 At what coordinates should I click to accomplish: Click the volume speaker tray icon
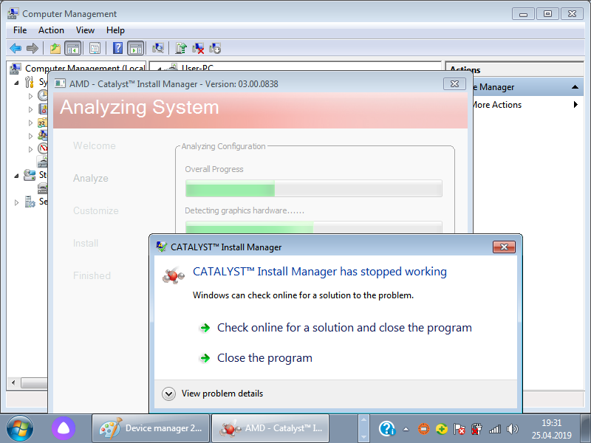coord(512,429)
